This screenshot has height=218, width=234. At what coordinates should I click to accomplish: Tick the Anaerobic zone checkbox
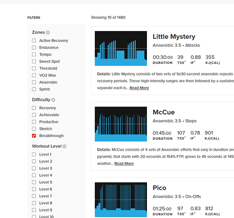[34, 82]
